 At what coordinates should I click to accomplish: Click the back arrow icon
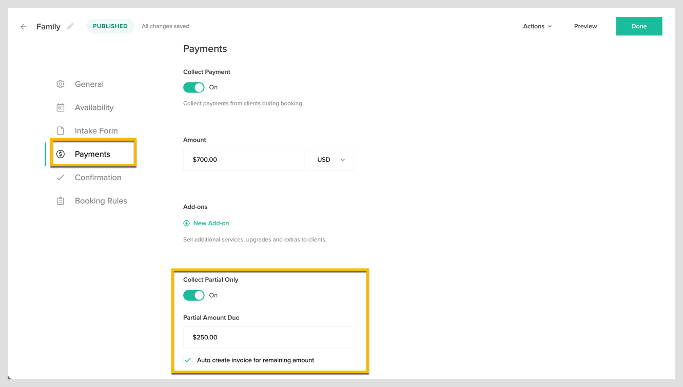click(24, 27)
